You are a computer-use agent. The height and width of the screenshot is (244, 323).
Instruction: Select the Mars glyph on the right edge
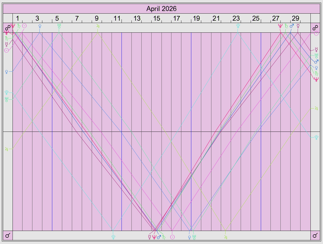tap(316, 61)
